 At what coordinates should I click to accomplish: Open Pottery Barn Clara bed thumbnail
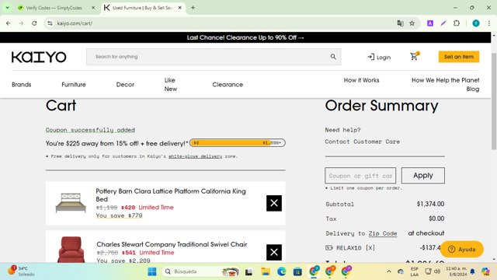pyautogui.click(x=71, y=202)
